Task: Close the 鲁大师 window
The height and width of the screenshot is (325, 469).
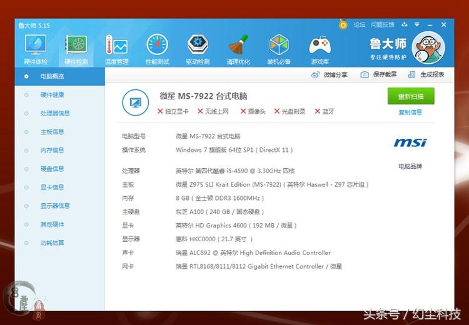Action: [444, 25]
